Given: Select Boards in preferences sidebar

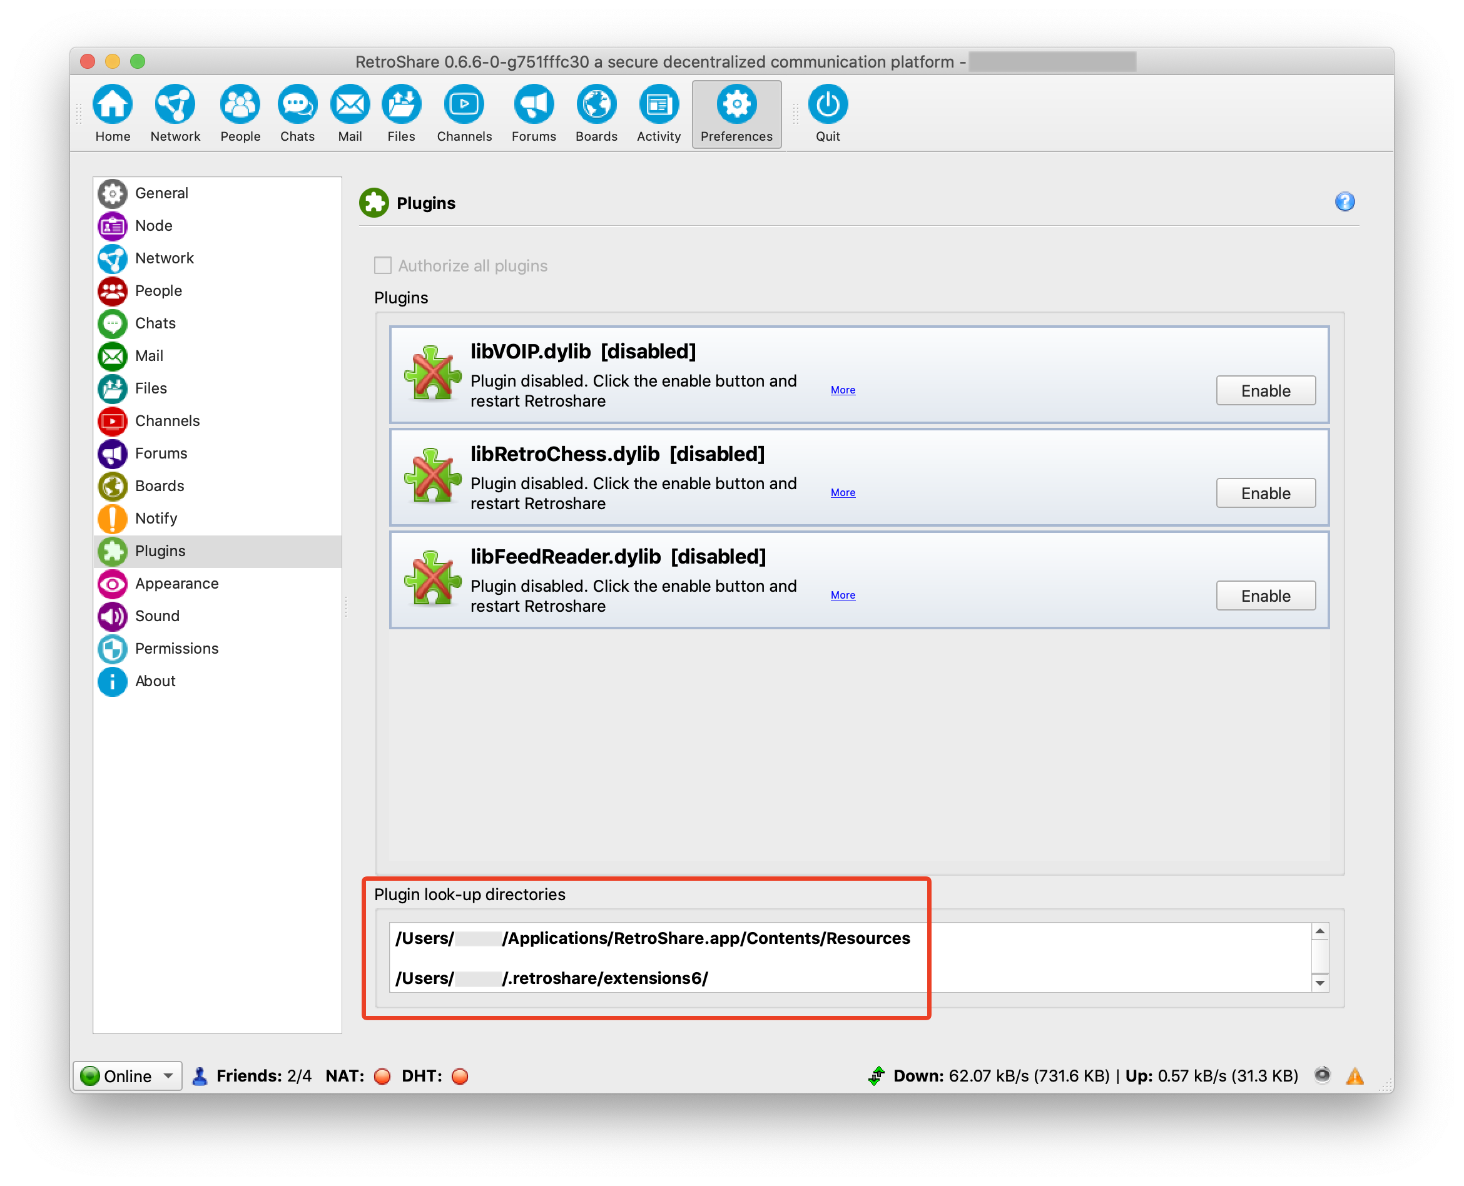Looking at the screenshot, I should click(217, 486).
